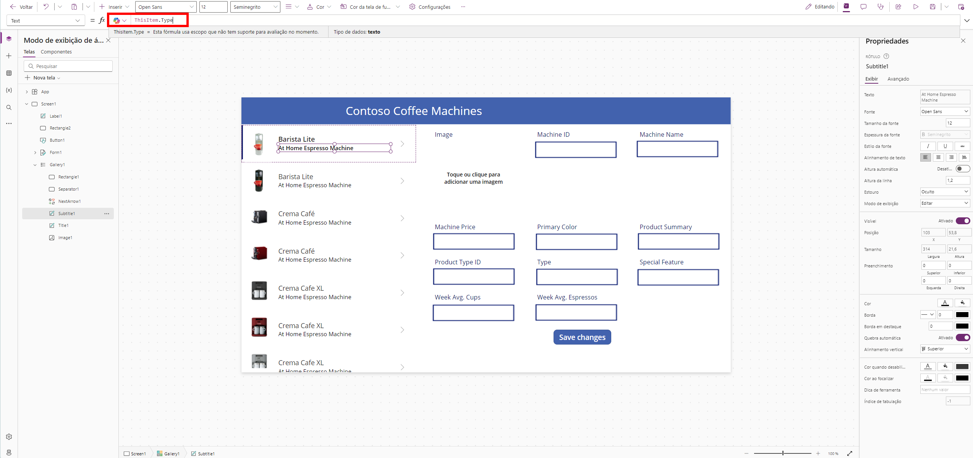
Task: Toggle the Altura automática switch
Action: click(963, 169)
